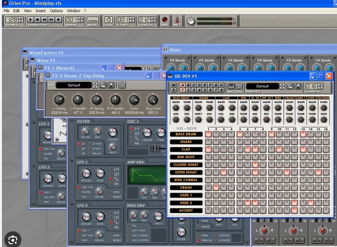Rewind using the transport rewind button
Screen dimensions: 337x247
[44, 20]
